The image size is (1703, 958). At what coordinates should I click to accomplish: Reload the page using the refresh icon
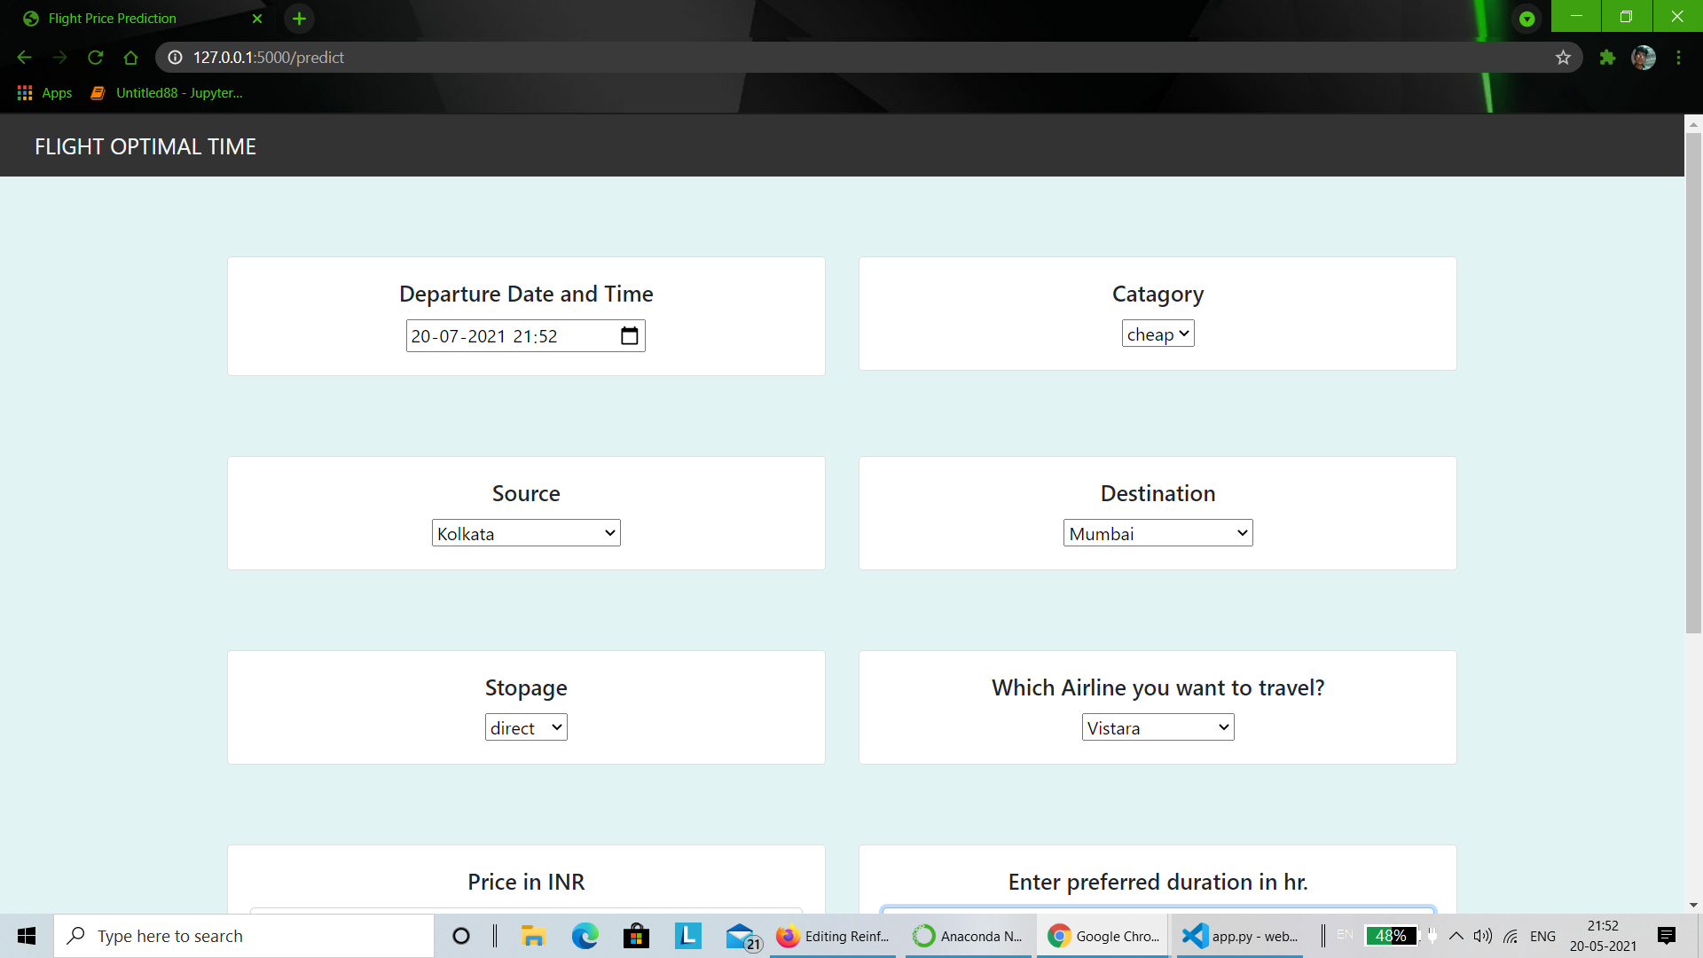(x=95, y=57)
